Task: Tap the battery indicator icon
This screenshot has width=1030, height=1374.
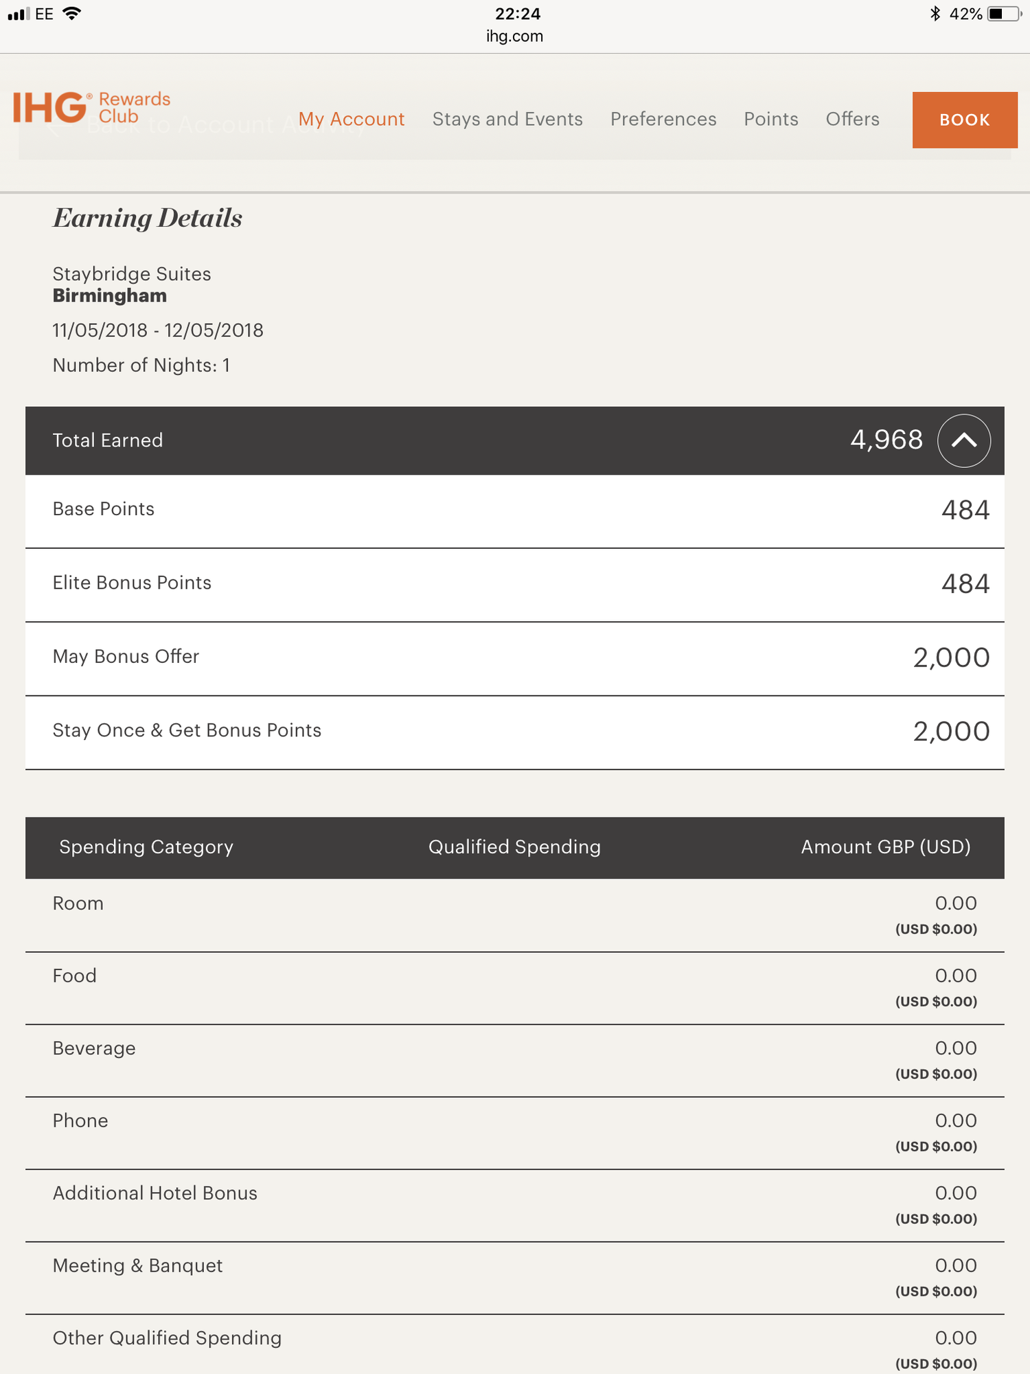Action: pos(1003,14)
